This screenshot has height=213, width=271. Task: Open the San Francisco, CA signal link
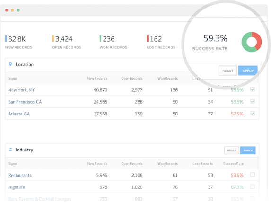(25, 102)
